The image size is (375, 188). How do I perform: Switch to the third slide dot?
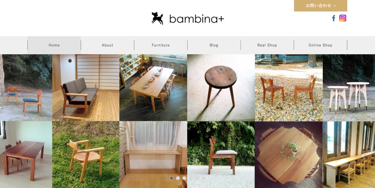[184, 178]
